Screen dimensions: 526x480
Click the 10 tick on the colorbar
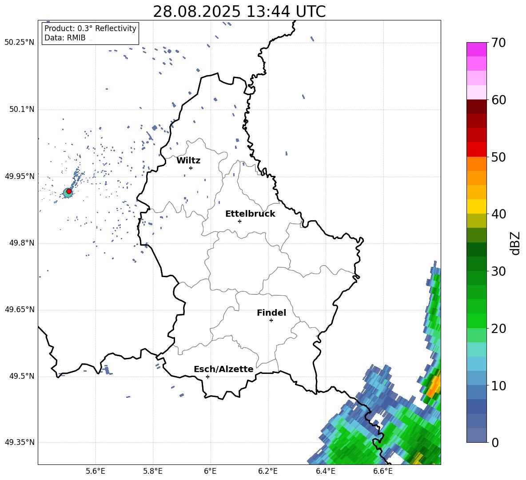tap(498, 385)
